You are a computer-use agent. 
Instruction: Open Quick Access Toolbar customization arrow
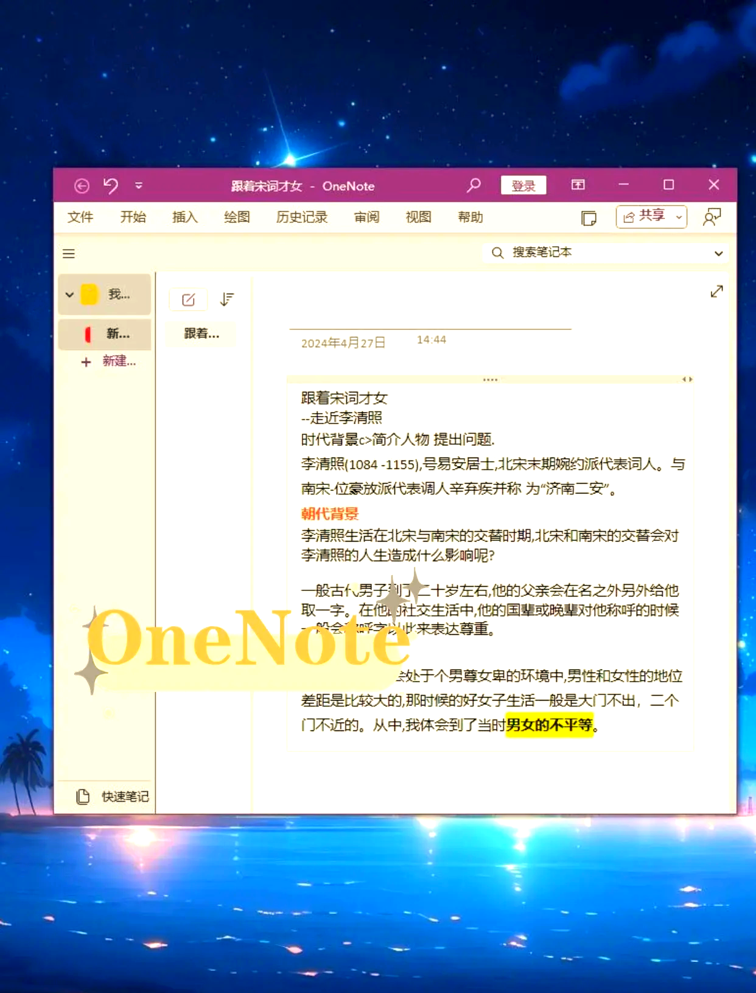(139, 186)
